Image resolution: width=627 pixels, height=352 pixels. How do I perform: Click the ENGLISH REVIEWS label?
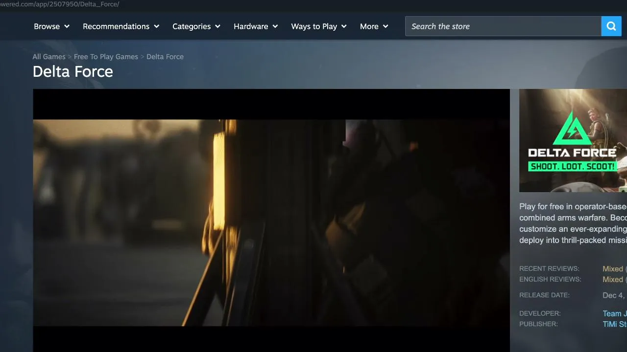click(x=550, y=280)
